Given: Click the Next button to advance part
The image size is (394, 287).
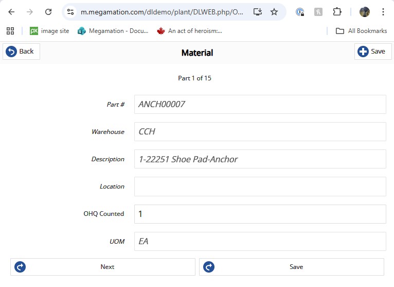Looking at the screenshot, I should click(103, 267).
